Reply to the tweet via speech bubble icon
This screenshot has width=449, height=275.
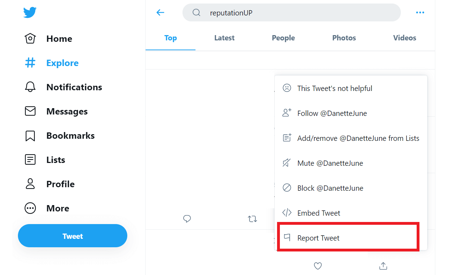(x=187, y=219)
